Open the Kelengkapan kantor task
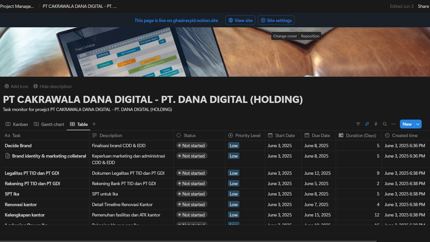Image resolution: width=430 pixels, height=242 pixels. click(x=25, y=215)
